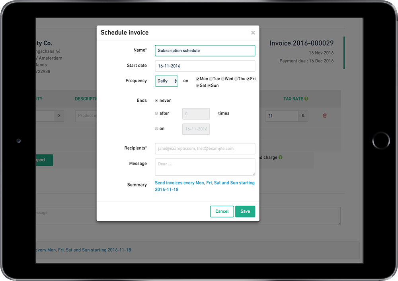Click the percent sign beside tax rate
This screenshot has height=281, width=398.
pyautogui.click(x=303, y=116)
